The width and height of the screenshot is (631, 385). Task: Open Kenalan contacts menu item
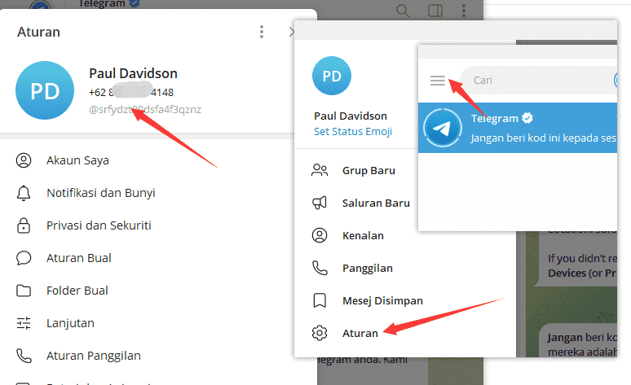coord(363,235)
